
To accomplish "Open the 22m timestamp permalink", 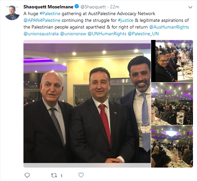I will point(115,7).
